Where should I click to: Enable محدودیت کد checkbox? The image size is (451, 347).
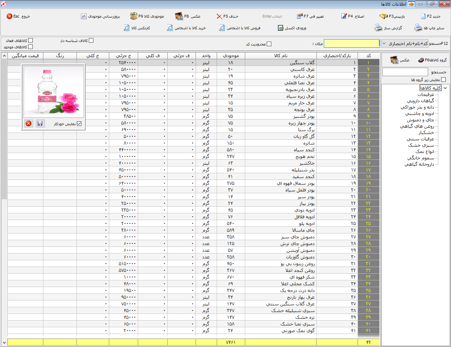(269, 44)
